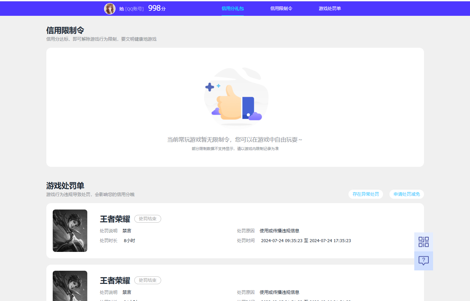The height and width of the screenshot is (301, 470).
Task: Open the 游戏处罚单 tab at top
Action: (330, 8)
